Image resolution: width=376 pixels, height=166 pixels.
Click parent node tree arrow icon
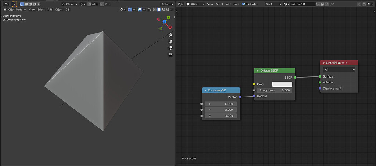coord(359,4)
